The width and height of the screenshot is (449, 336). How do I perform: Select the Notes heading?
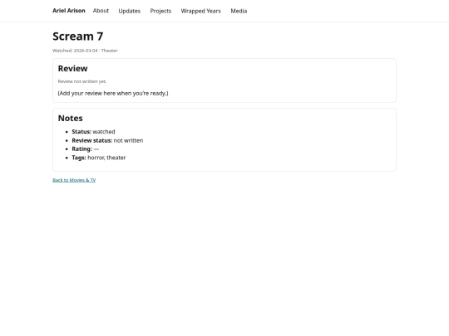[70, 119]
